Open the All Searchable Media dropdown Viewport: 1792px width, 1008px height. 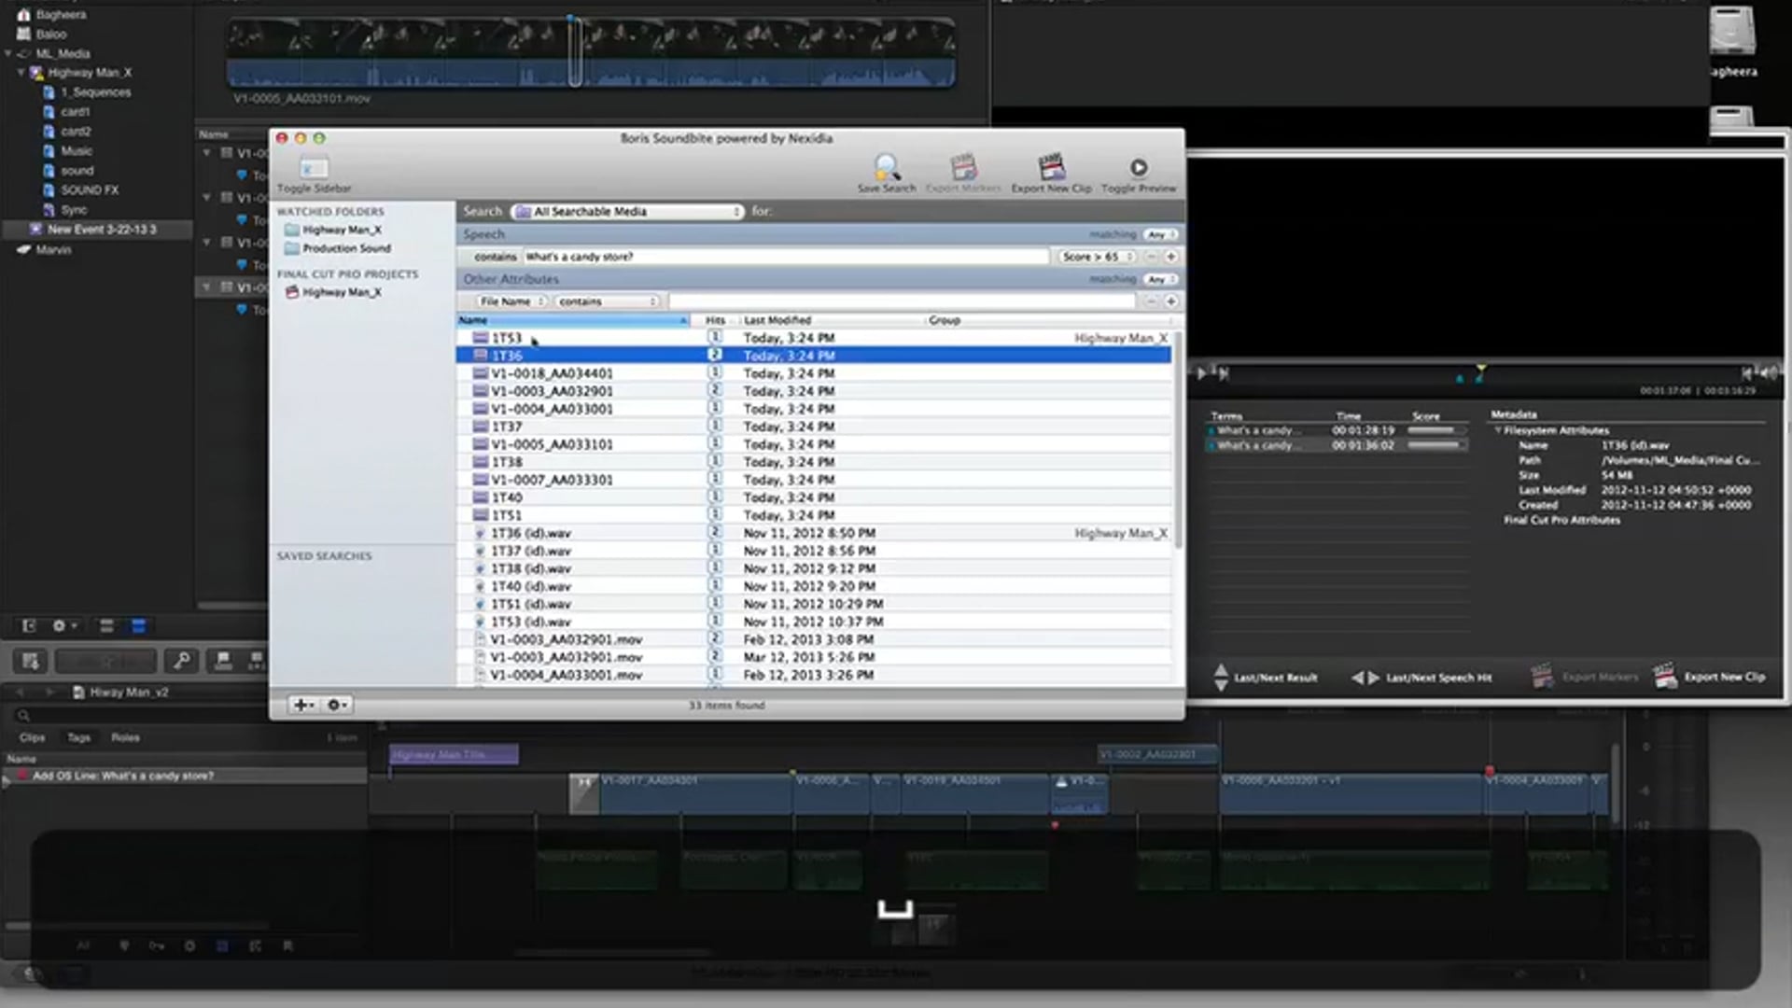click(627, 212)
